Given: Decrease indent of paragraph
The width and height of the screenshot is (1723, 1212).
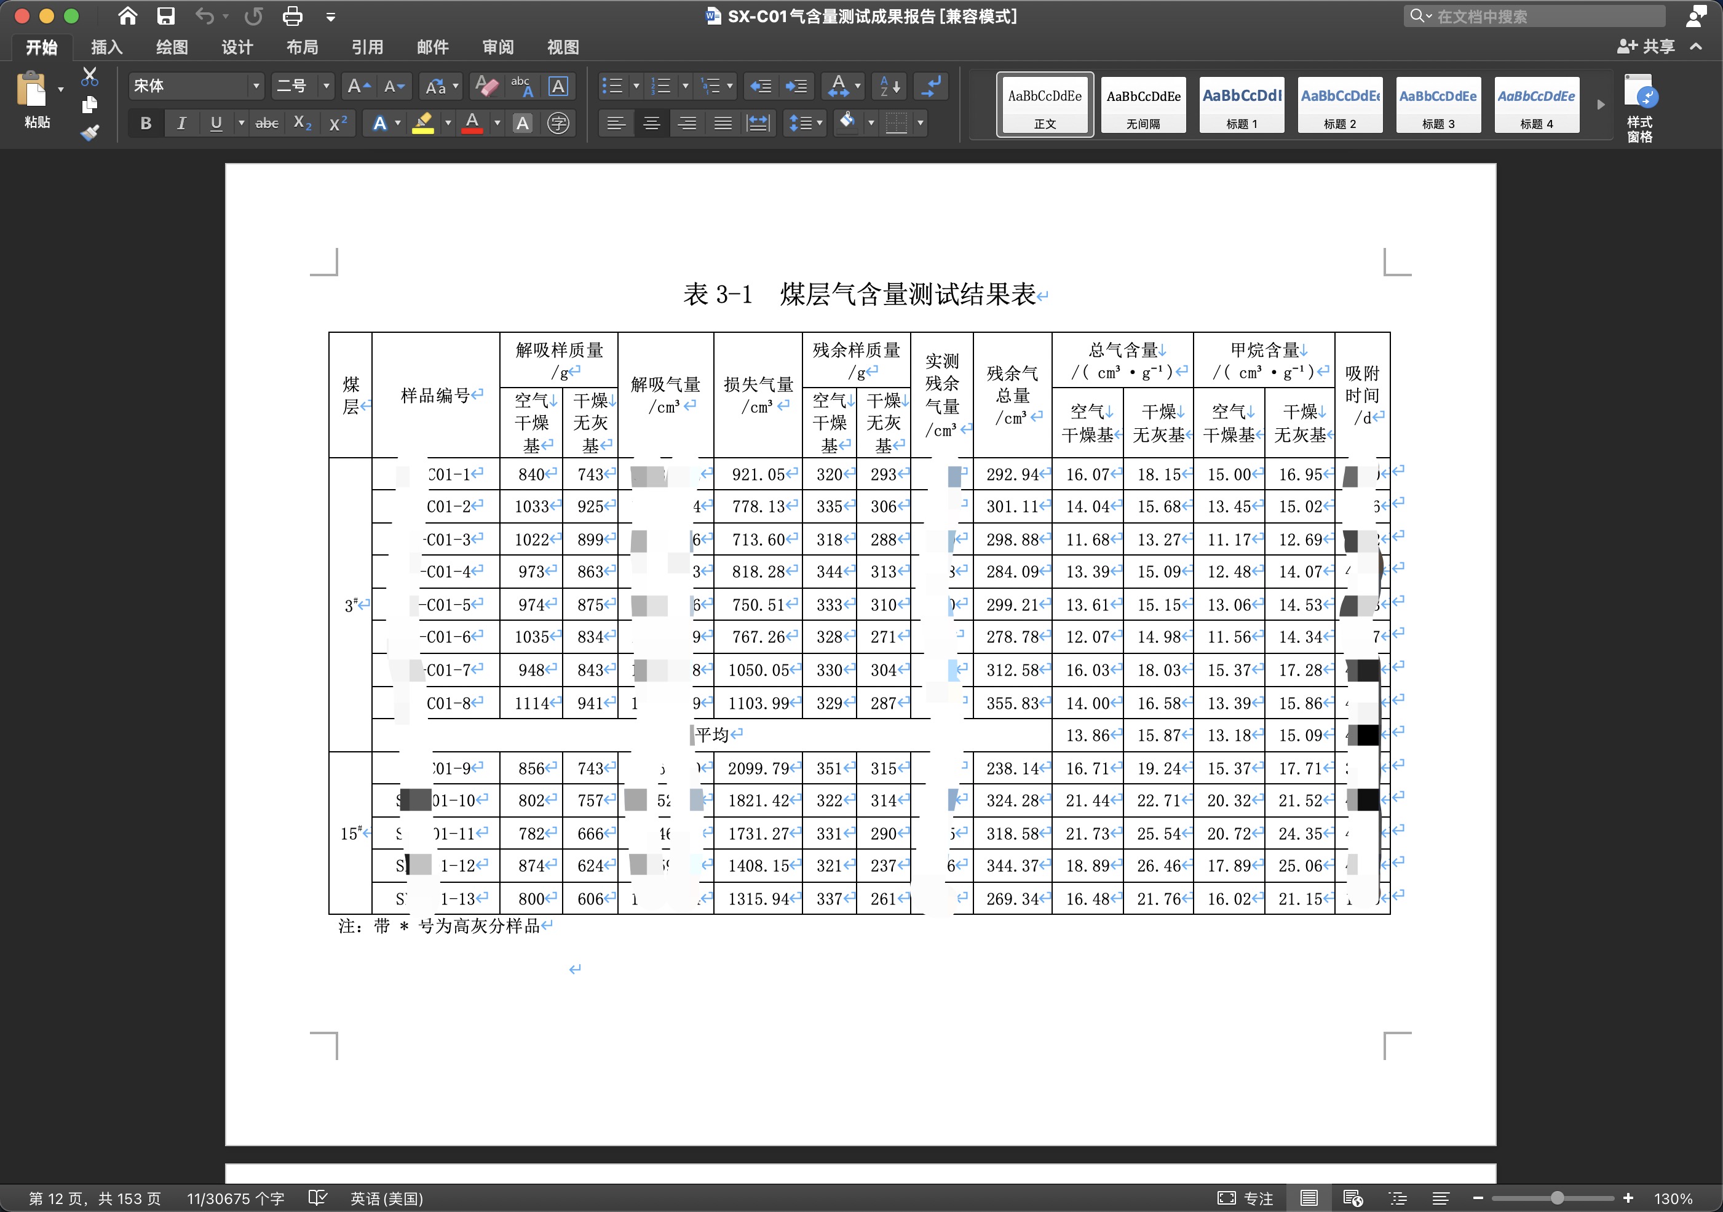Looking at the screenshot, I should (761, 86).
